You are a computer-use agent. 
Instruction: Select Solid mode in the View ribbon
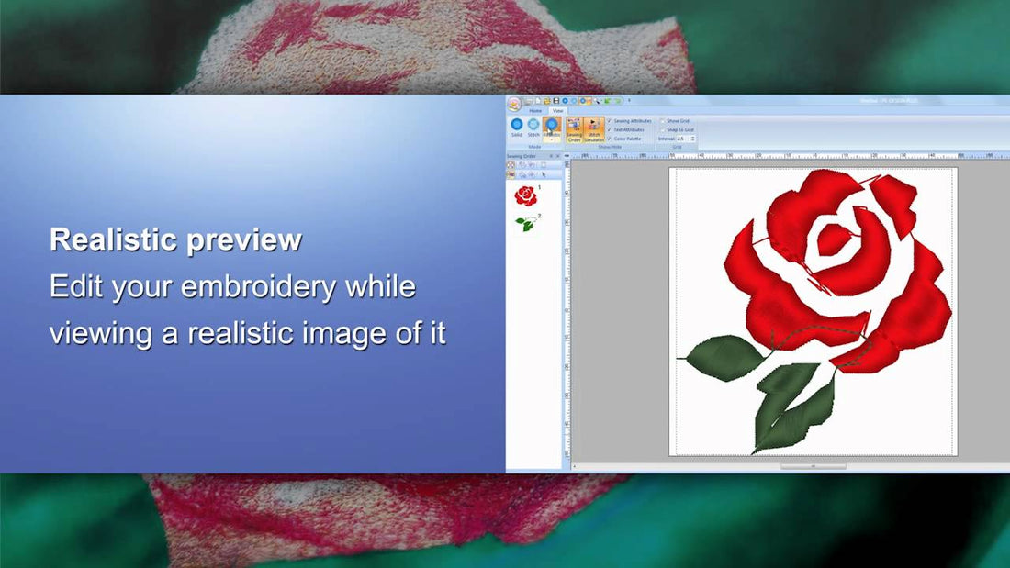518,125
